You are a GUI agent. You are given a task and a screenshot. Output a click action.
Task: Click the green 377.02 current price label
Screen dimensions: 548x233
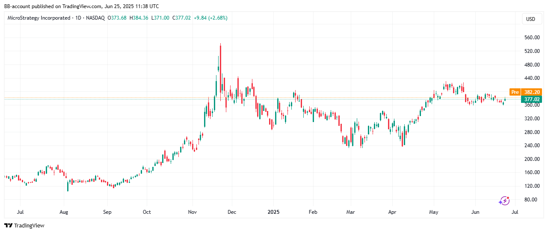[x=531, y=99]
